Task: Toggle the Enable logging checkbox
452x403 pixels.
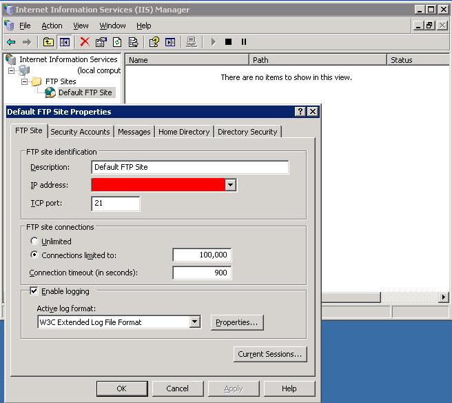Action: [34, 291]
